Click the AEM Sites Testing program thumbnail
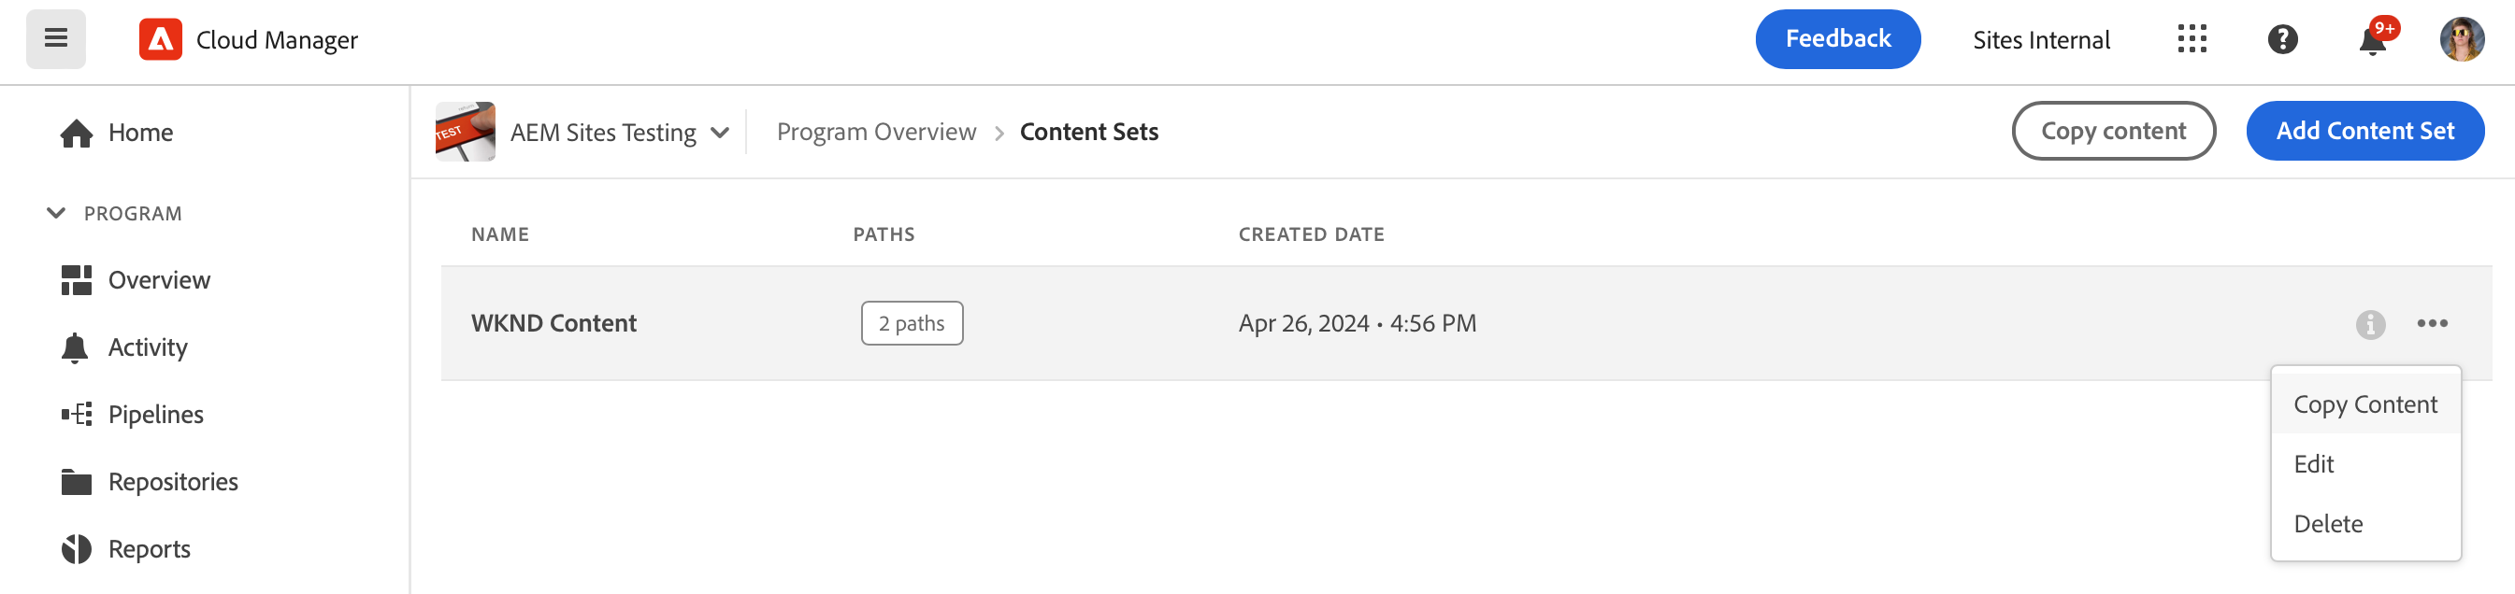The image size is (2515, 594). (465, 132)
